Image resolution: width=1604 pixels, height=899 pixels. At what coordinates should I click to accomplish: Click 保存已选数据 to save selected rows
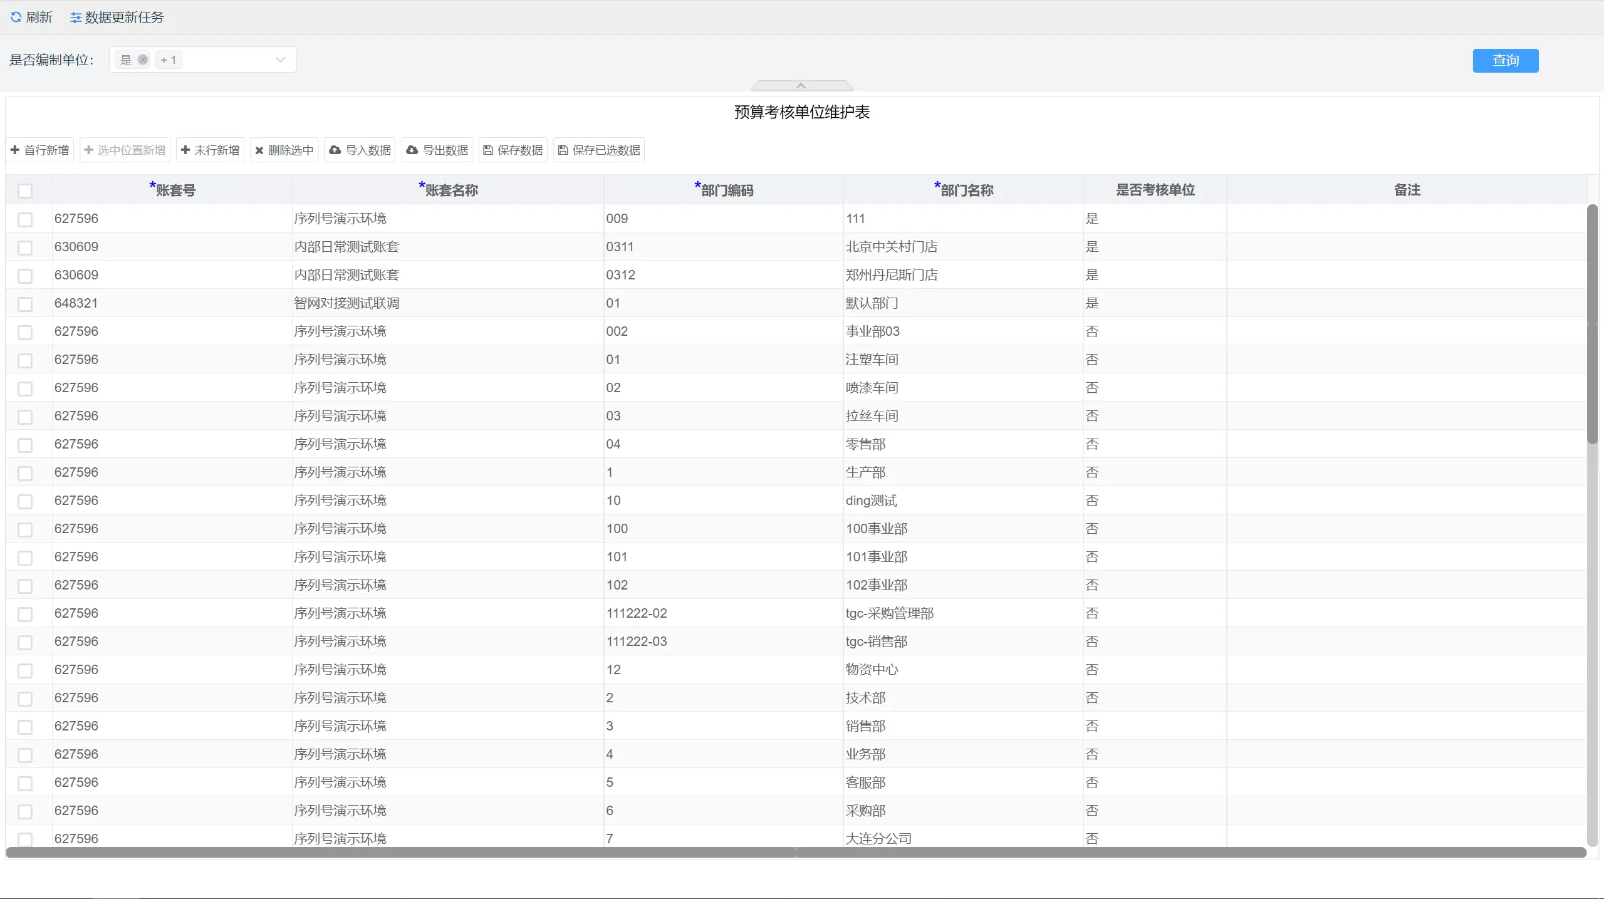(x=599, y=150)
